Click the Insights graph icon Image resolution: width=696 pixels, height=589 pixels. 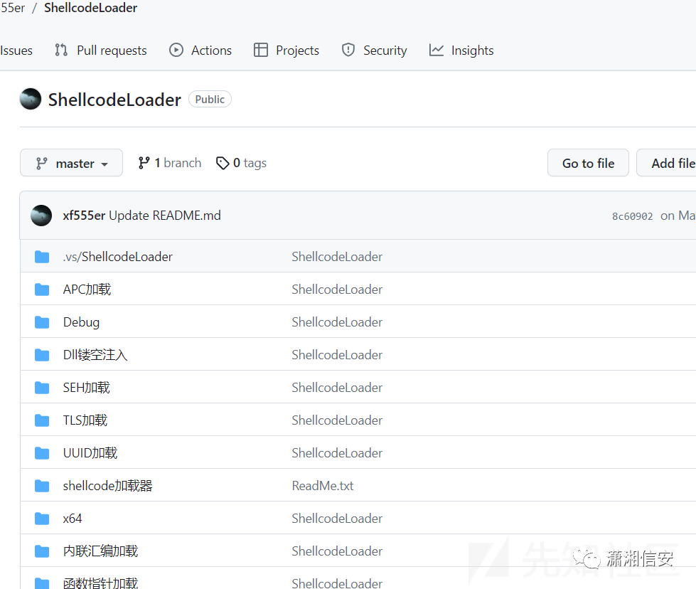pyautogui.click(x=437, y=51)
